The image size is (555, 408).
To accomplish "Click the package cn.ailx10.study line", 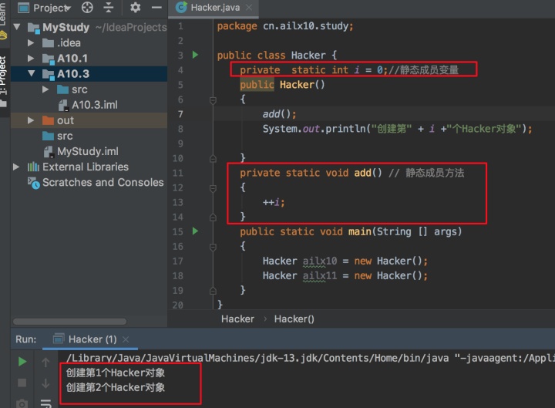I will point(285,26).
